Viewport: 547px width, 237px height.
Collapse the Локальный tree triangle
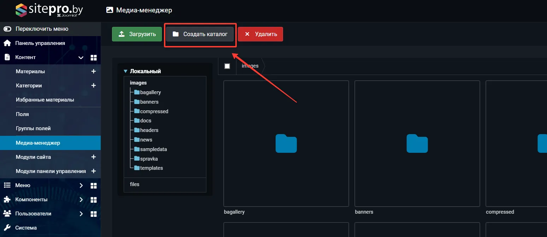(125, 71)
